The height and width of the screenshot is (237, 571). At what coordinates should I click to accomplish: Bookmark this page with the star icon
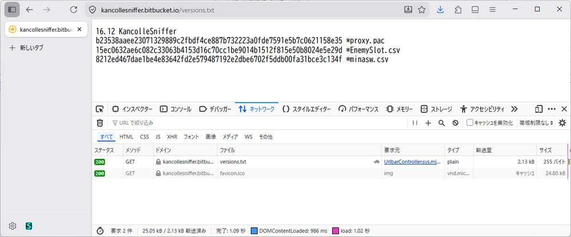pos(422,10)
